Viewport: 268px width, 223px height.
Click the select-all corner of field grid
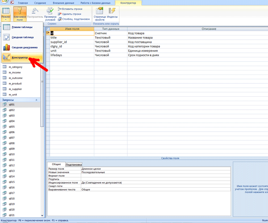[48, 29]
